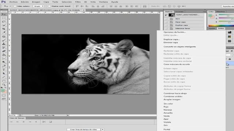Click timeline go to first frame button

tap(11, 122)
